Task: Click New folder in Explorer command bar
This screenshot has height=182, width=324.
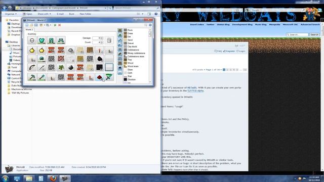Action: 86,14
